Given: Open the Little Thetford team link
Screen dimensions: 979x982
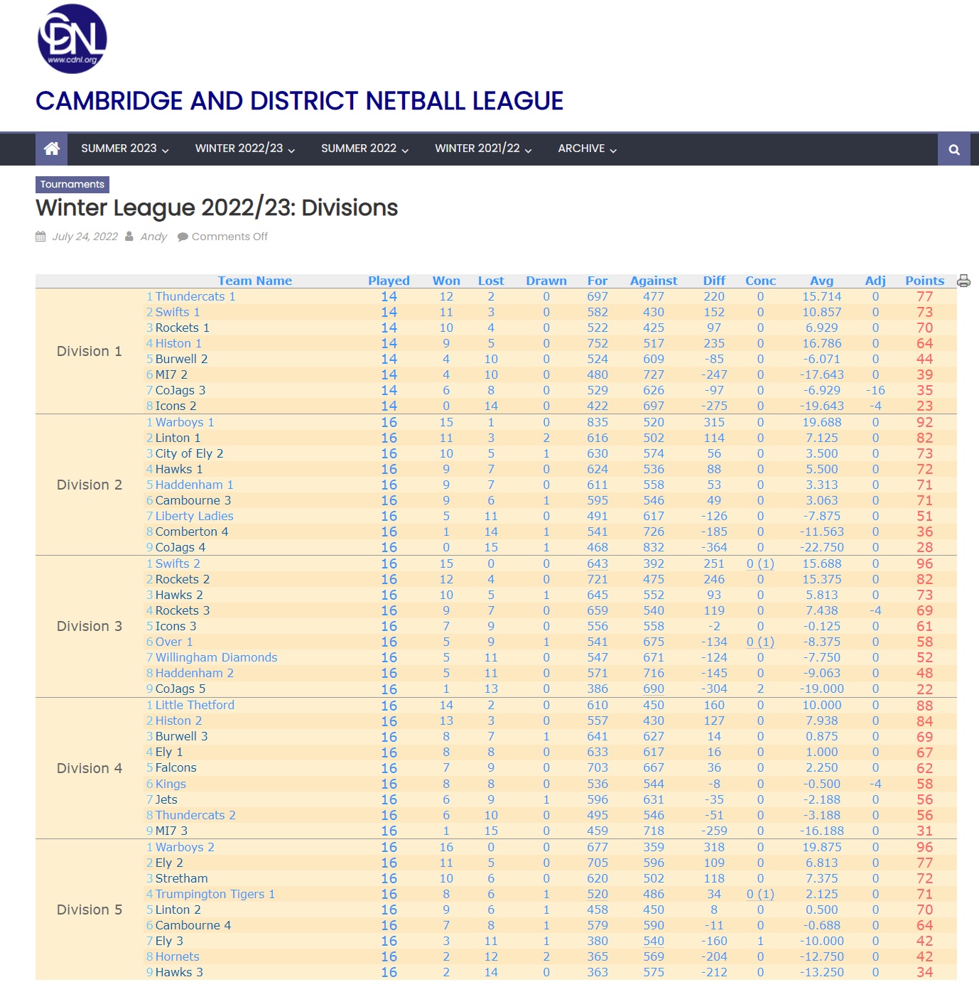Looking at the screenshot, I should [195, 706].
